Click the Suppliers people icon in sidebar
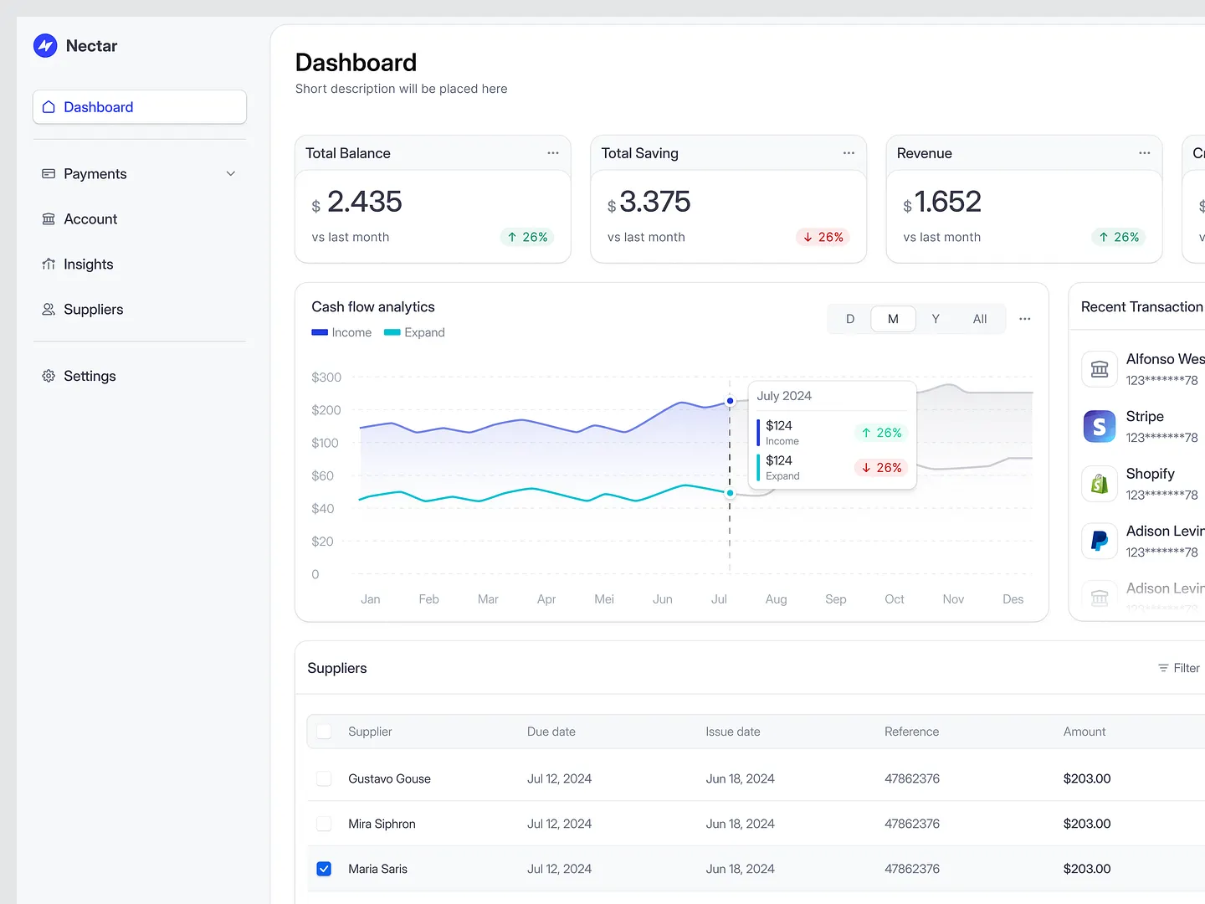 point(49,309)
